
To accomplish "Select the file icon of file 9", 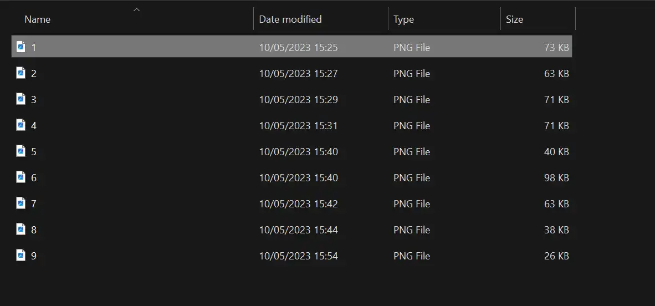I will (x=21, y=256).
